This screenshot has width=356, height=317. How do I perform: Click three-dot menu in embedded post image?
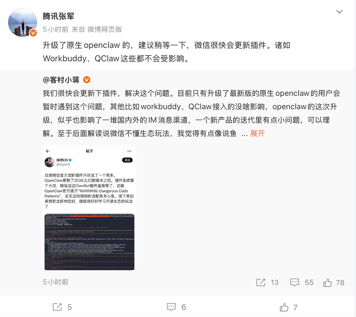click(129, 151)
